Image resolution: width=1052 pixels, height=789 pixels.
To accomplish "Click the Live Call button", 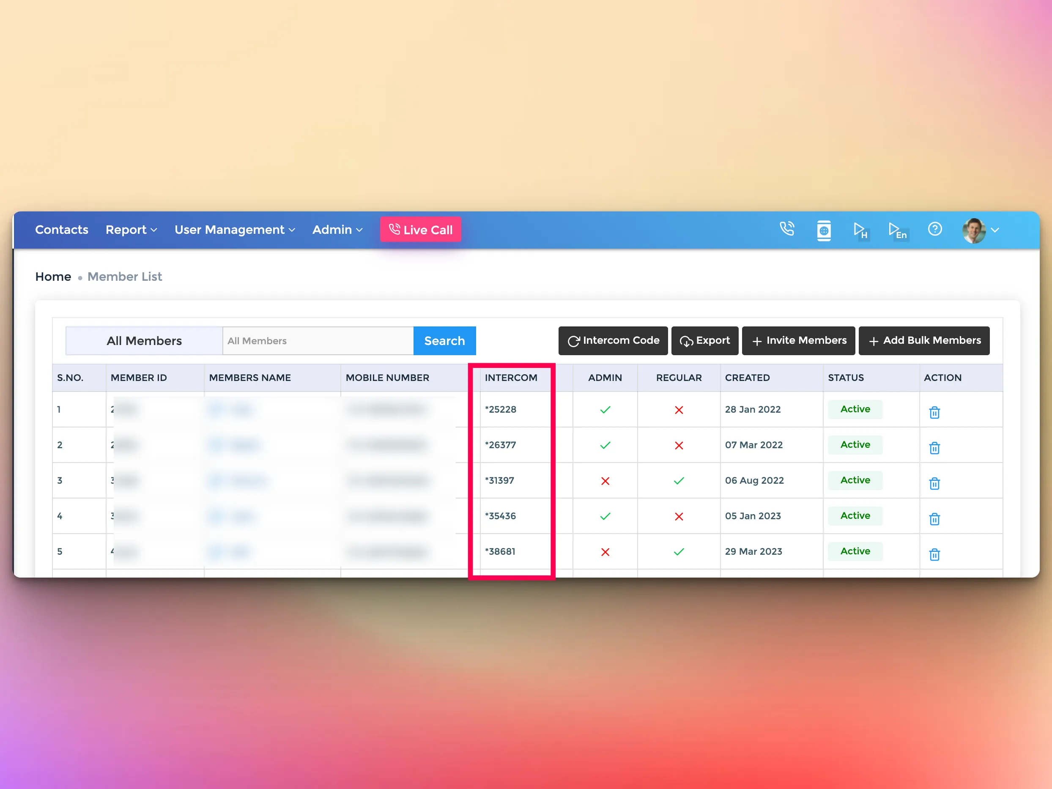I will point(420,230).
